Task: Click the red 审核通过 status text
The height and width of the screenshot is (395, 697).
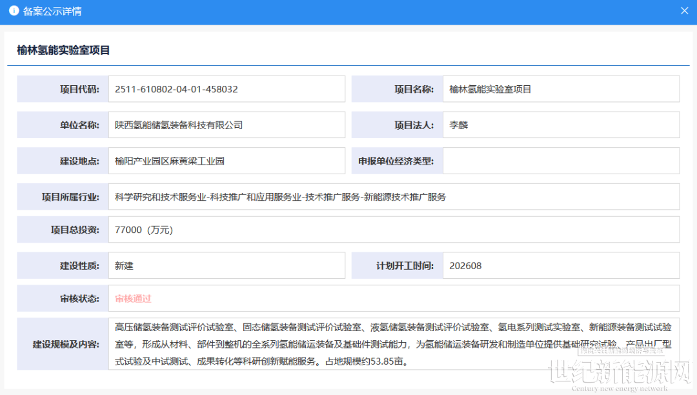Action: click(x=133, y=299)
